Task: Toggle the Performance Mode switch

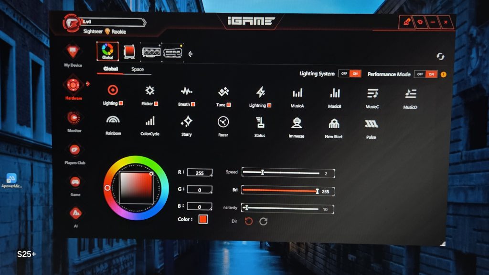Action: click(x=425, y=74)
